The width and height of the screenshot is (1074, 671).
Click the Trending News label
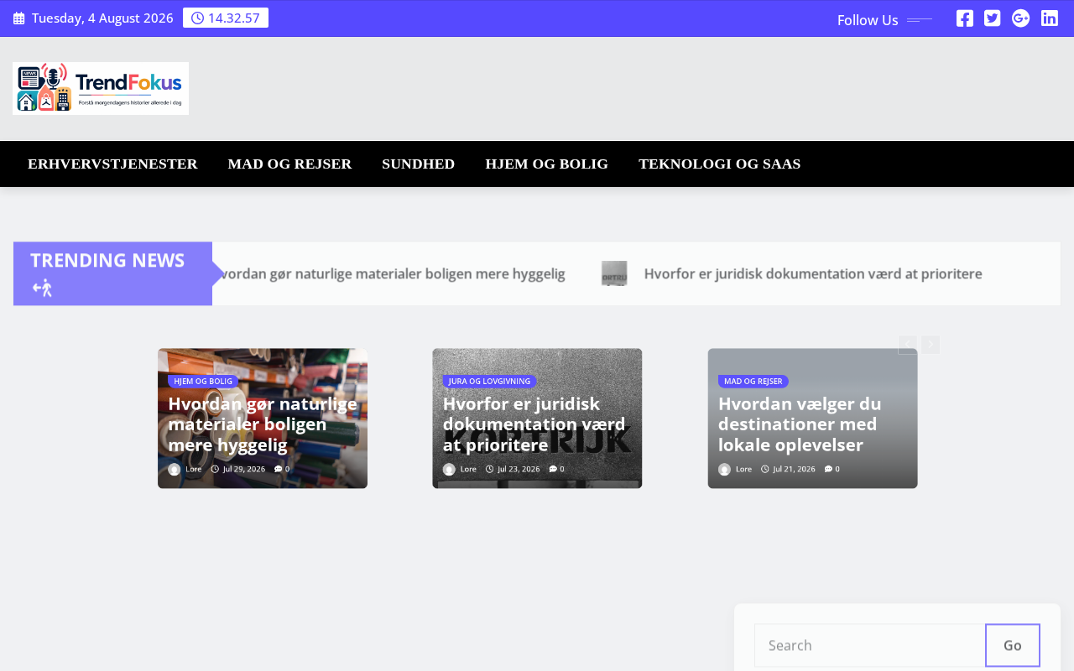click(x=107, y=260)
